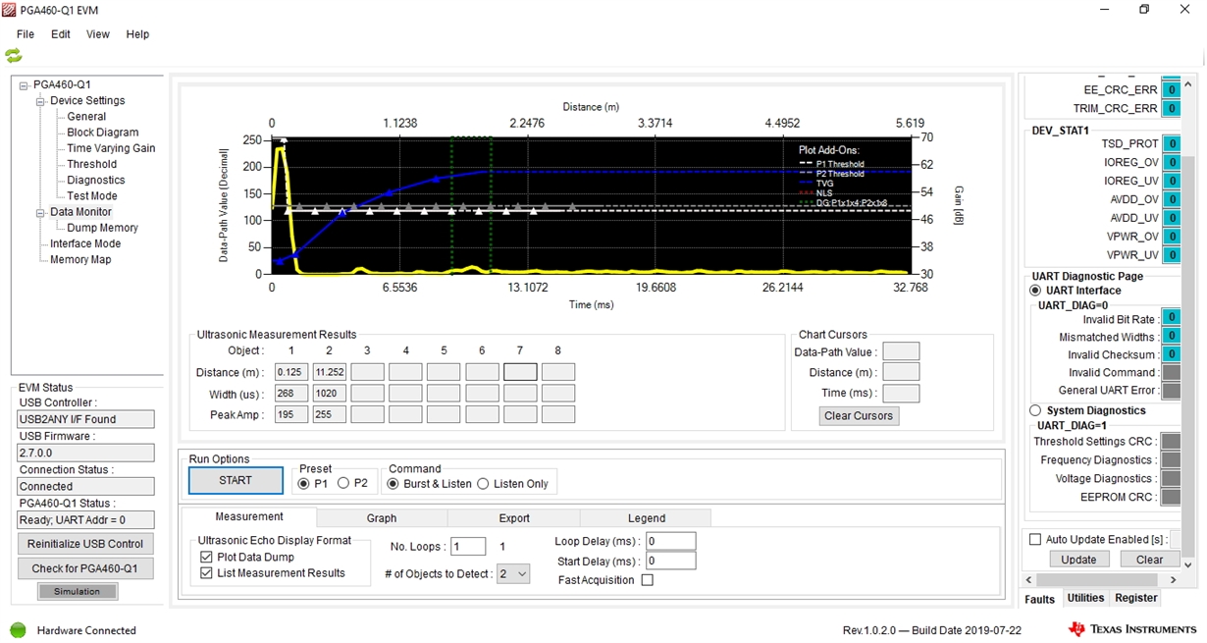Viewport: 1207px width, 643px height.
Task: Open the Help menu
Action: pos(137,34)
